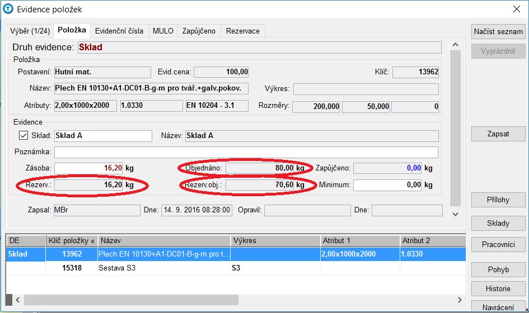Image resolution: width=529 pixels, height=313 pixels.
Task: Click the Vyprázdnit button
Action: (498, 51)
